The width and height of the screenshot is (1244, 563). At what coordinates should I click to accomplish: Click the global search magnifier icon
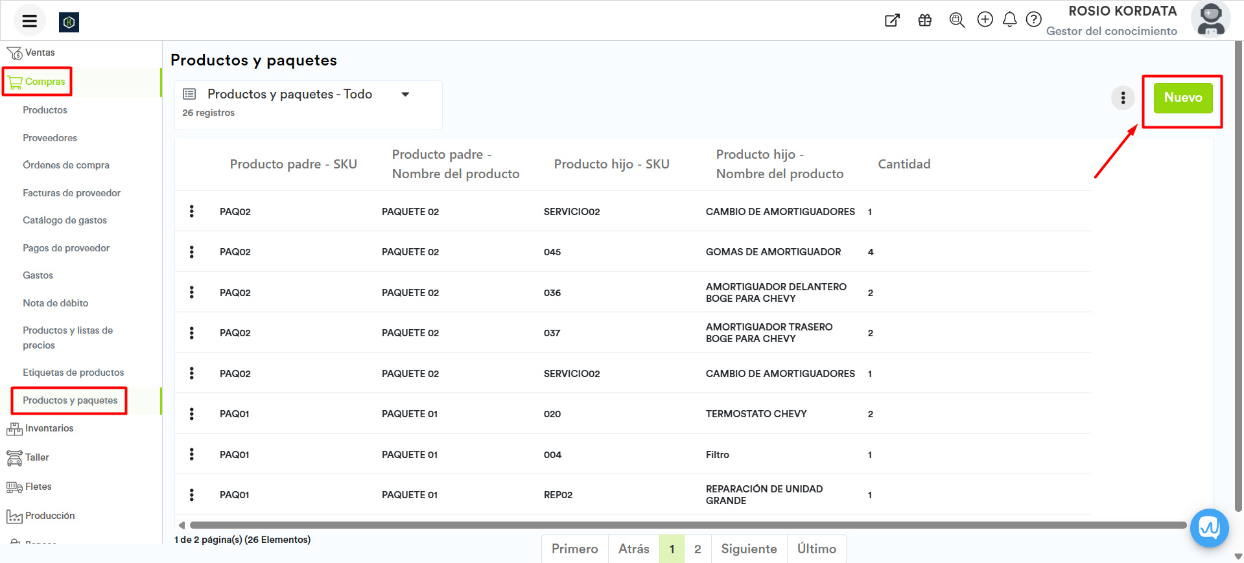[x=956, y=20]
